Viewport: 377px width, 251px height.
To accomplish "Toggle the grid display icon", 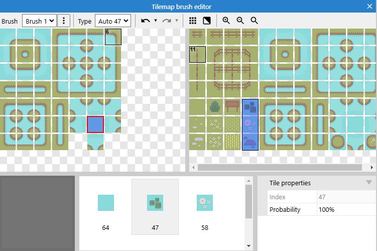I will [193, 21].
